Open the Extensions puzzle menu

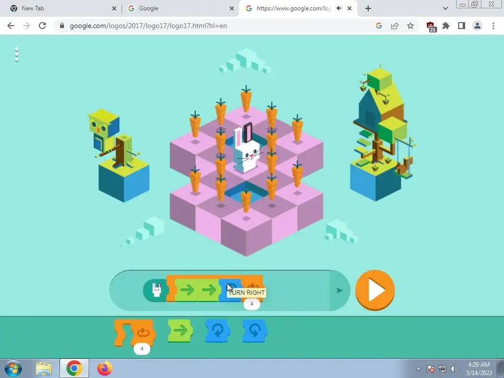tap(446, 26)
